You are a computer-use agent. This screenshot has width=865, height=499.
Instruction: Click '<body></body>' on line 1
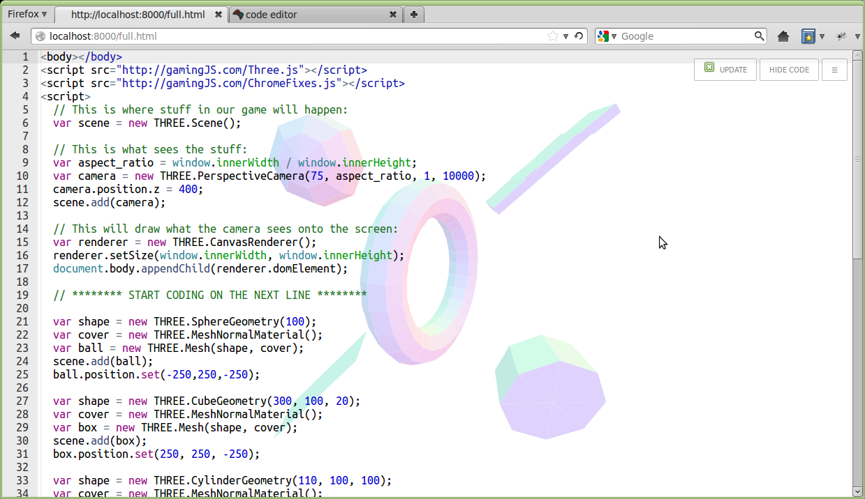click(81, 56)
